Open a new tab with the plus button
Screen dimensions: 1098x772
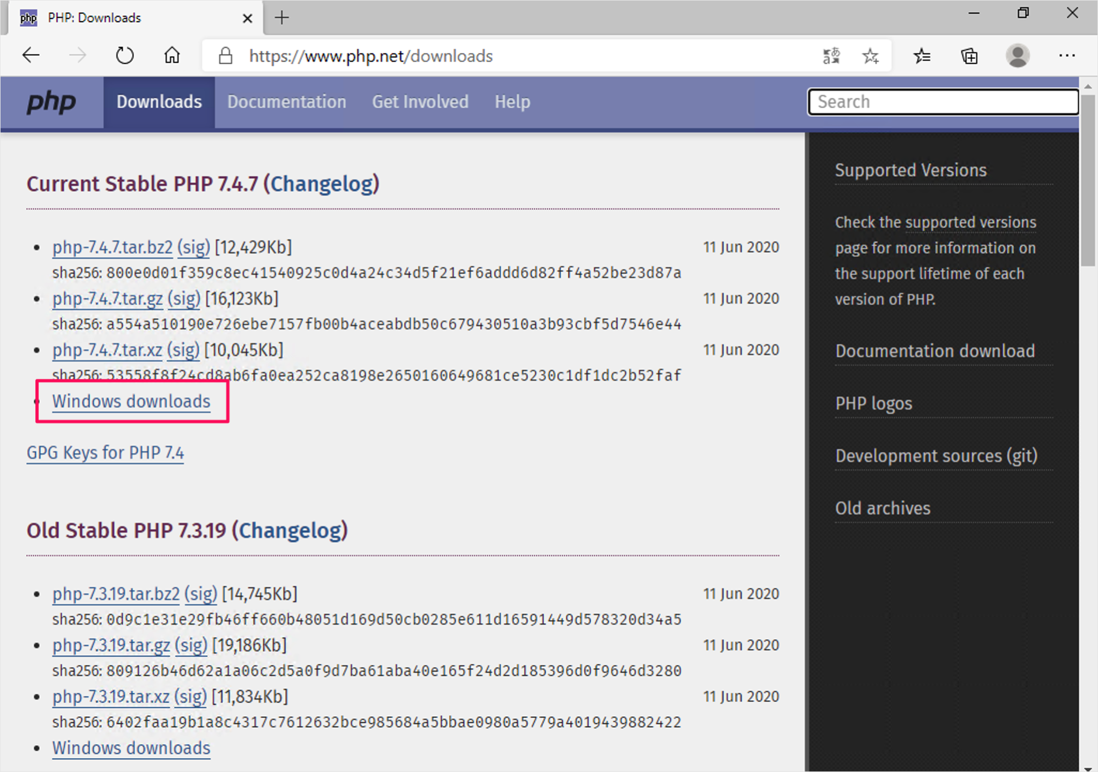[281, 18]
